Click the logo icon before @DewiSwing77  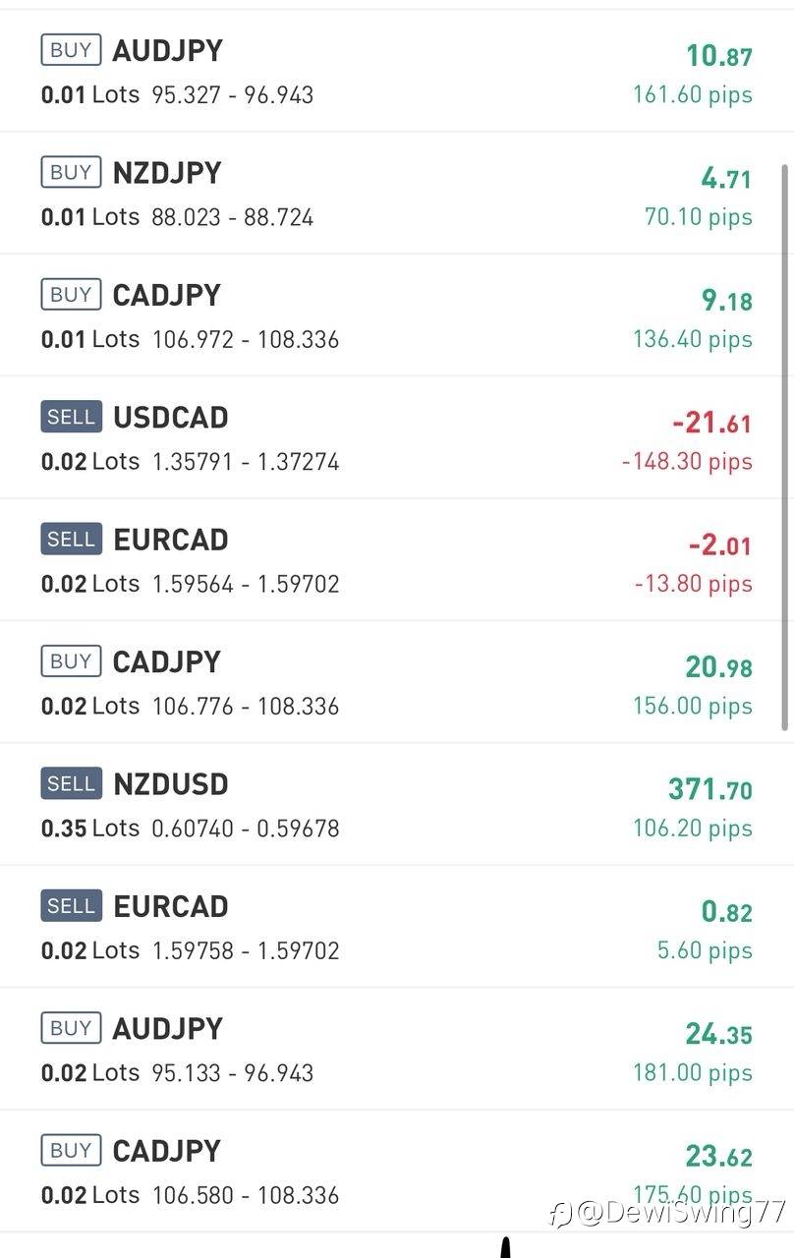tap(559, 1214)
